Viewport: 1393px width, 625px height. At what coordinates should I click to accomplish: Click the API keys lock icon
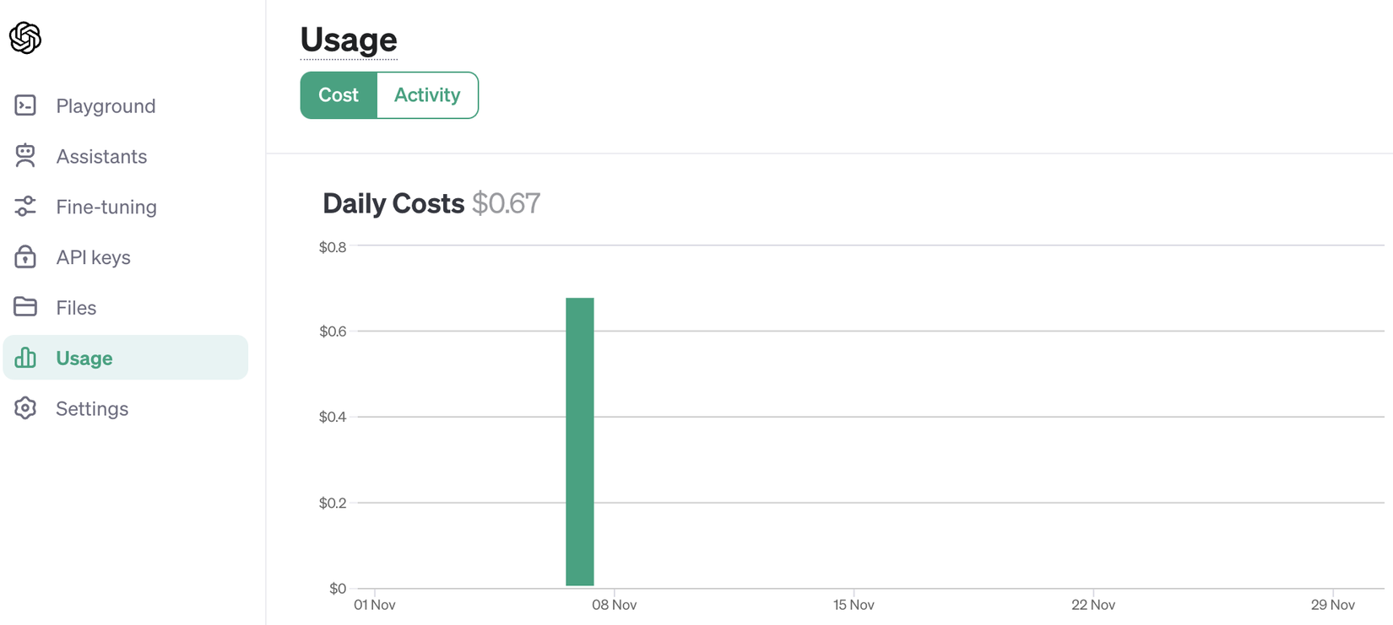(25, 257)
